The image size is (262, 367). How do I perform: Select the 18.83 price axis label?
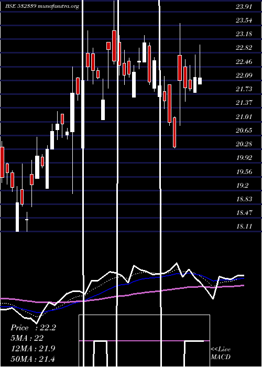tap(244, 199)
